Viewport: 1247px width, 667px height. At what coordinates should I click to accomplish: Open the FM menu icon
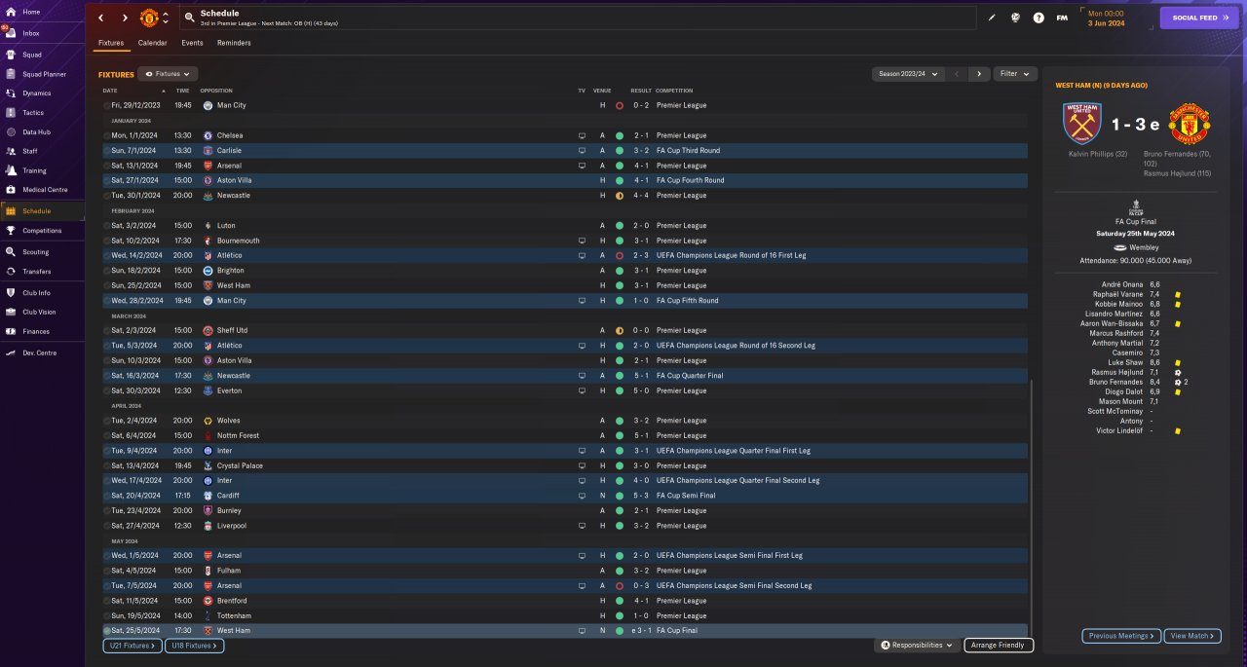coord(1062,18)
